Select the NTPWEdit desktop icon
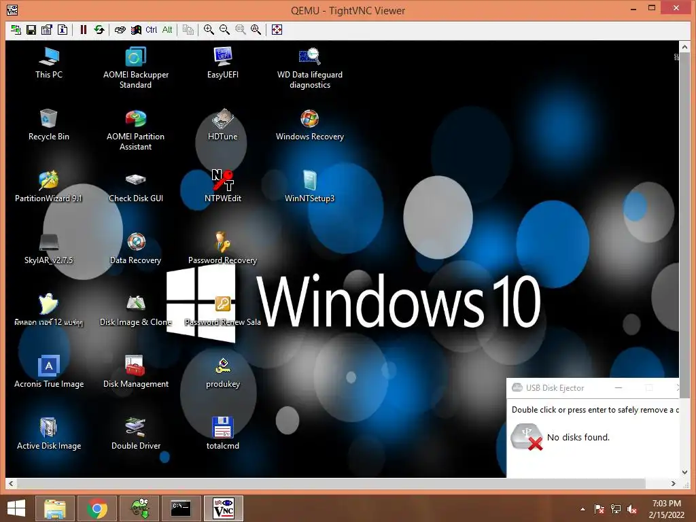 pos(223,186)
